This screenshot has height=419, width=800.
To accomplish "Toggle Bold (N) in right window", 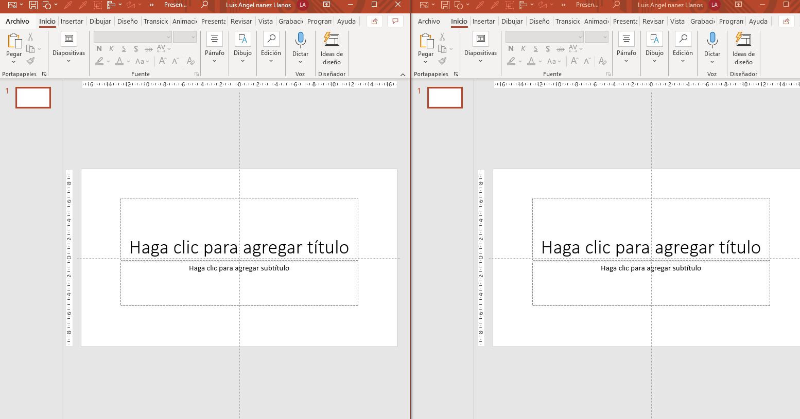I will click(511, 49).
